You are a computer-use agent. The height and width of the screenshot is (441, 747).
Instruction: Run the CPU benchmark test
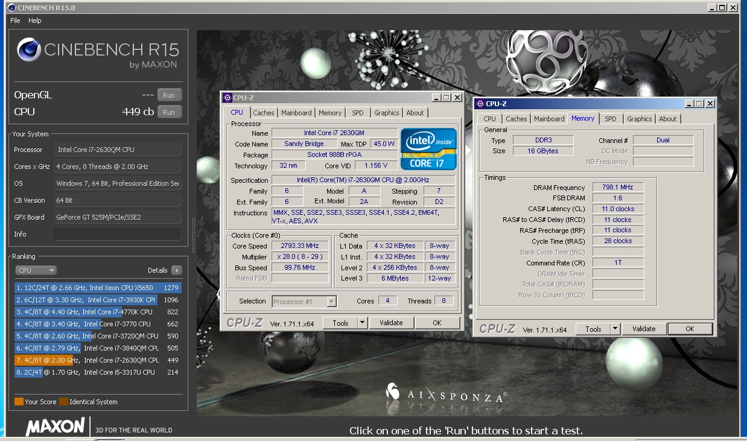click(x=169, y=112)
